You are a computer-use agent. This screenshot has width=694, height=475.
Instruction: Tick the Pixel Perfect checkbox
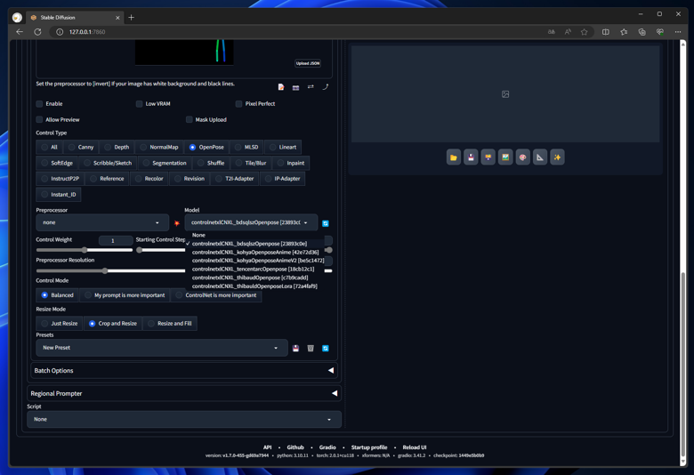pos(238,103)
